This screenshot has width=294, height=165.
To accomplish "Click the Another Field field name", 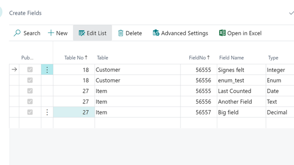I will (x=242, y=102).
